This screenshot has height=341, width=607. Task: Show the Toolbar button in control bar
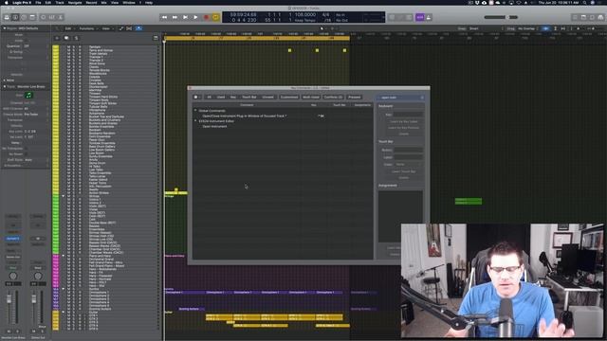point(32,17)
